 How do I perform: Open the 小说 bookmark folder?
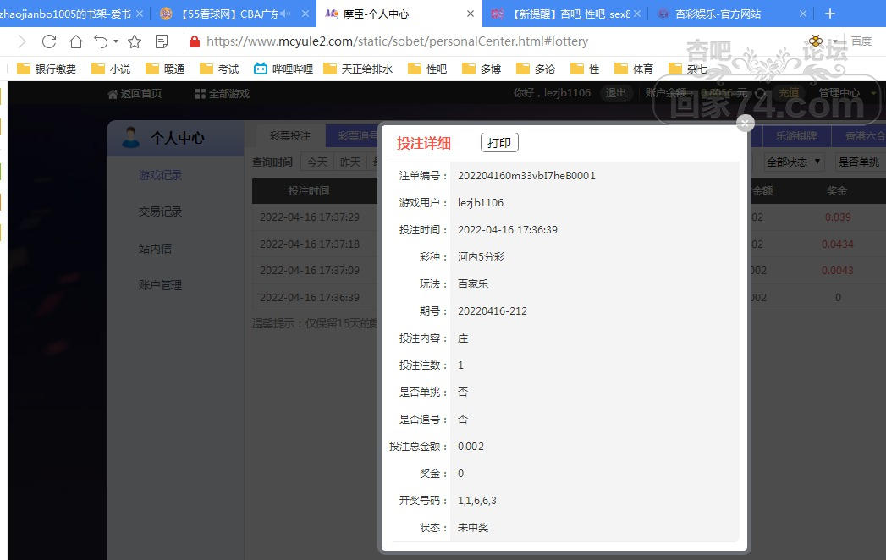tap(111, 69)
